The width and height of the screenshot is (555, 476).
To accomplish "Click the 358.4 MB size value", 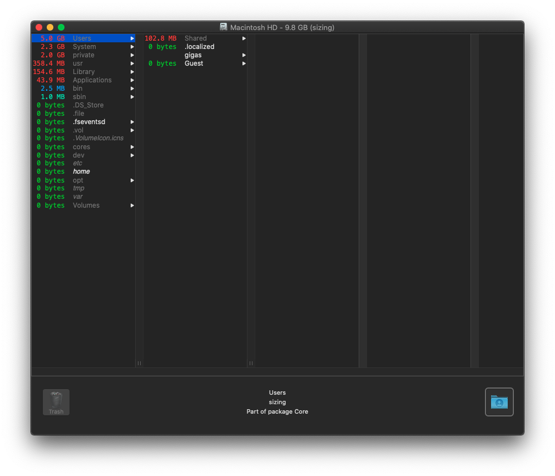I will pyautogui.click(x=49, y=63).
